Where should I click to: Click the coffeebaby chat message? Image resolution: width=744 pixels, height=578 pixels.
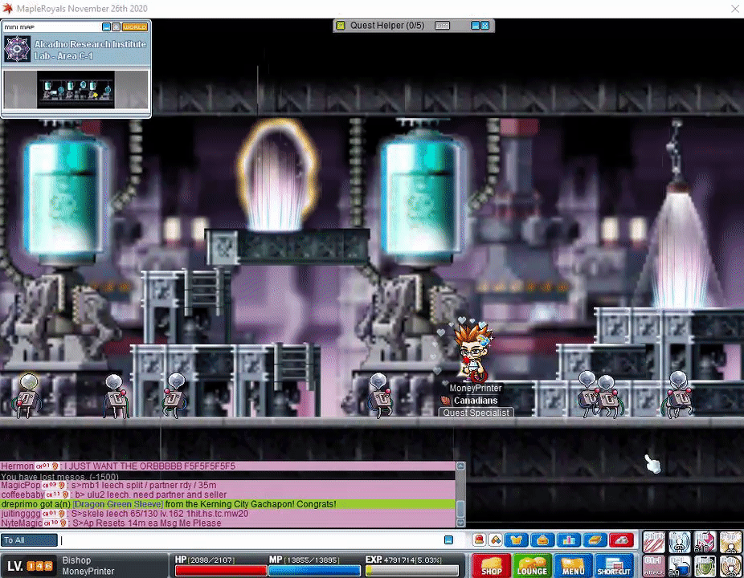pyautogui.click(x=114, y=495)
